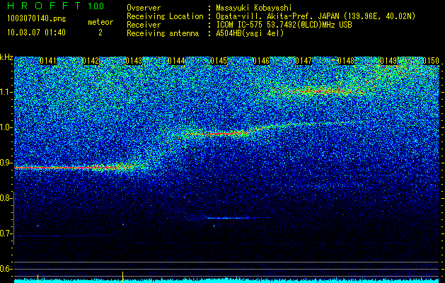445x283 pixels.
Task: Click the first yellow meteor marker at the bottom
Action: 37,279
